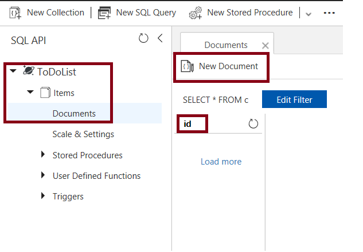Image resolution: width=363 pixels, height=252 pixels.
Task: Expand the Stored Procedures node
Action: click(x=43, y=155)
